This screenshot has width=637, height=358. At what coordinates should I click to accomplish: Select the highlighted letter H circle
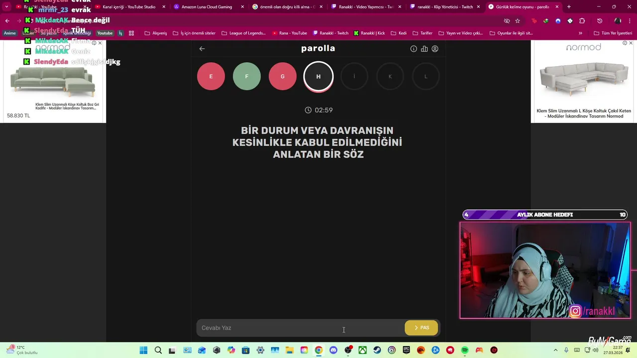click(318, 77)
